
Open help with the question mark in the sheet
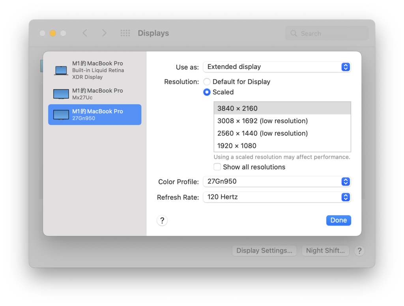click(162, 220)
